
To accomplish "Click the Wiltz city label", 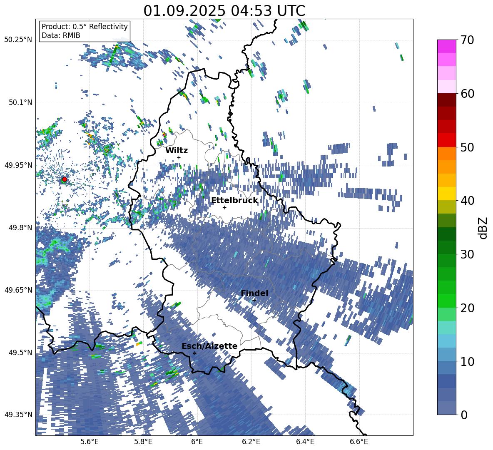I will pos(177,151).
